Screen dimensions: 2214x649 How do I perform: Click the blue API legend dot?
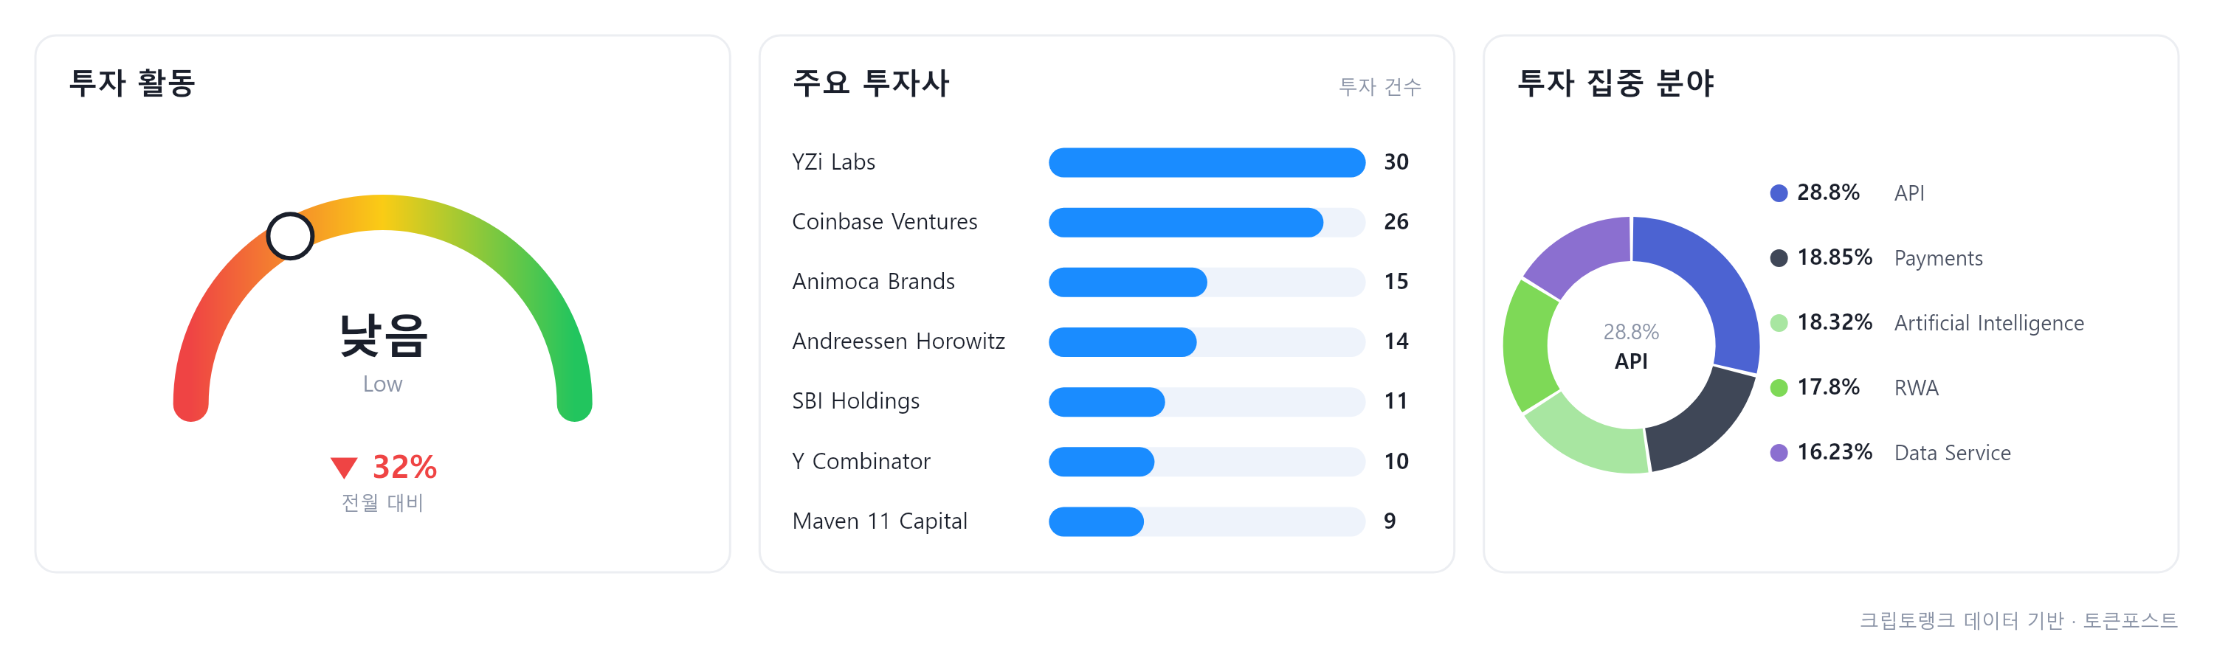point(1779,193)
